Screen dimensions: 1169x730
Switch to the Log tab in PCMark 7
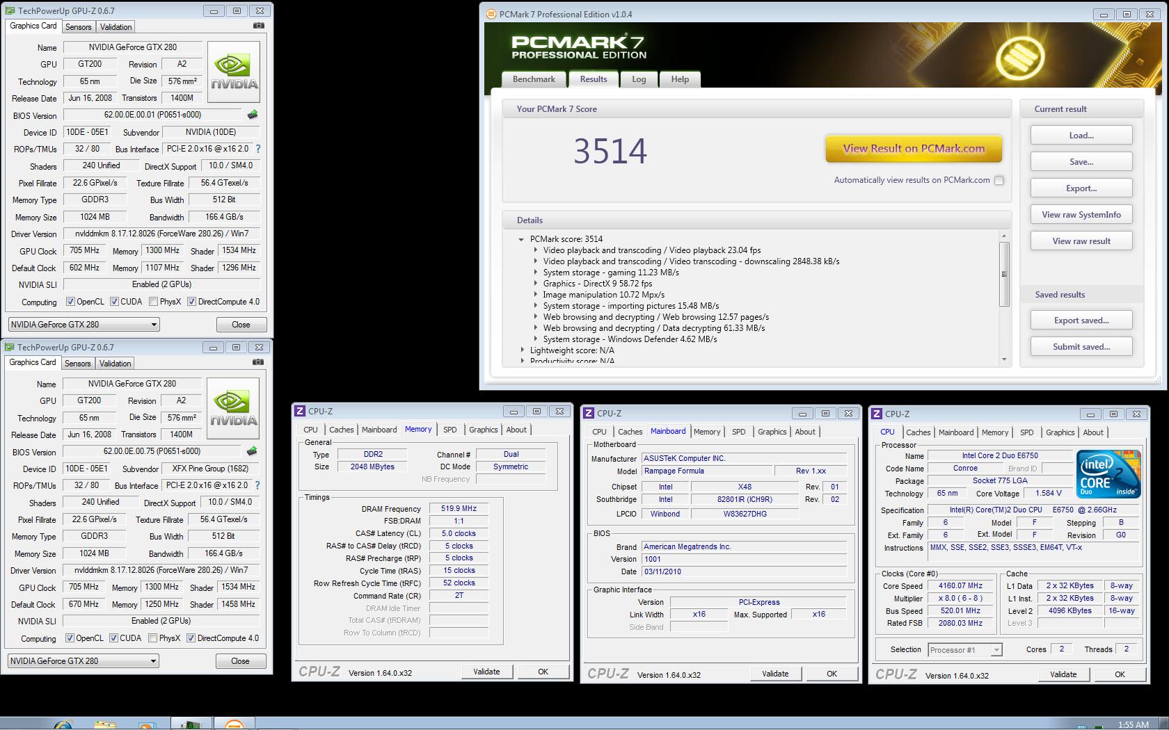point(639,79)
